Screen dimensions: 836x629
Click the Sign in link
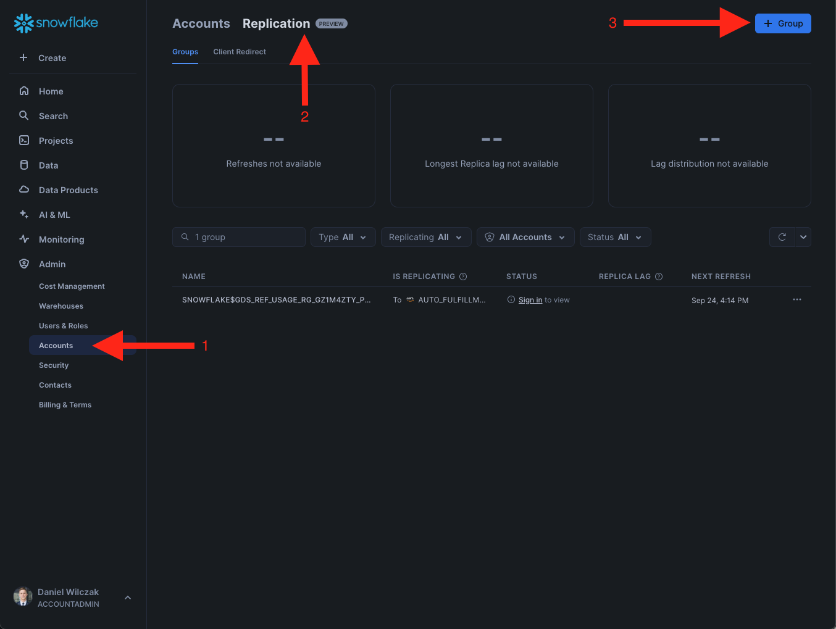tap(530, 300)
